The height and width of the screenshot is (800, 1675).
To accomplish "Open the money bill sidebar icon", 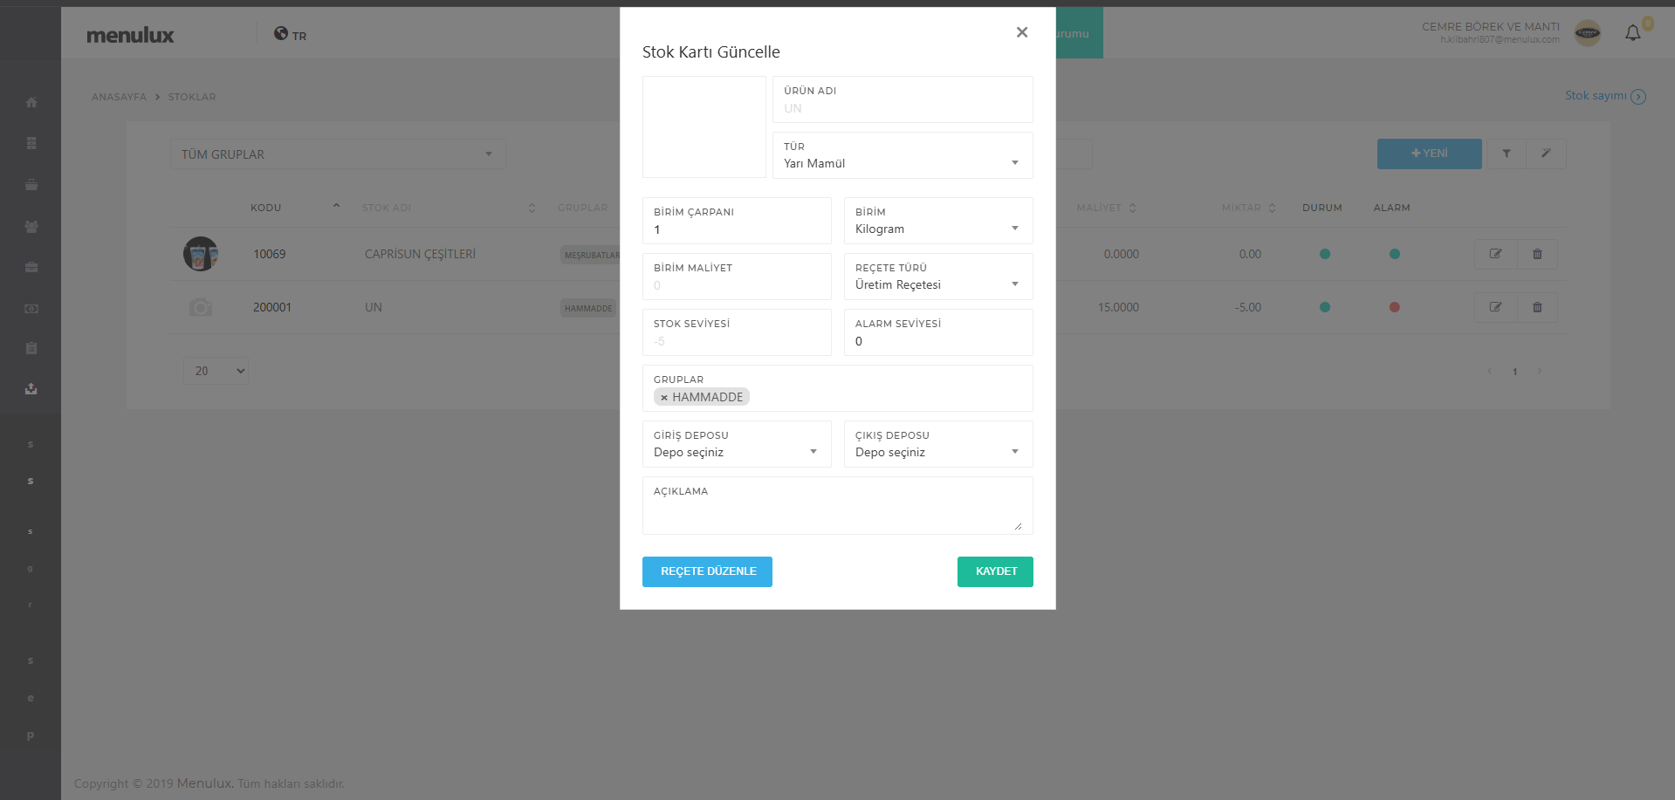I will coord(31,309).
